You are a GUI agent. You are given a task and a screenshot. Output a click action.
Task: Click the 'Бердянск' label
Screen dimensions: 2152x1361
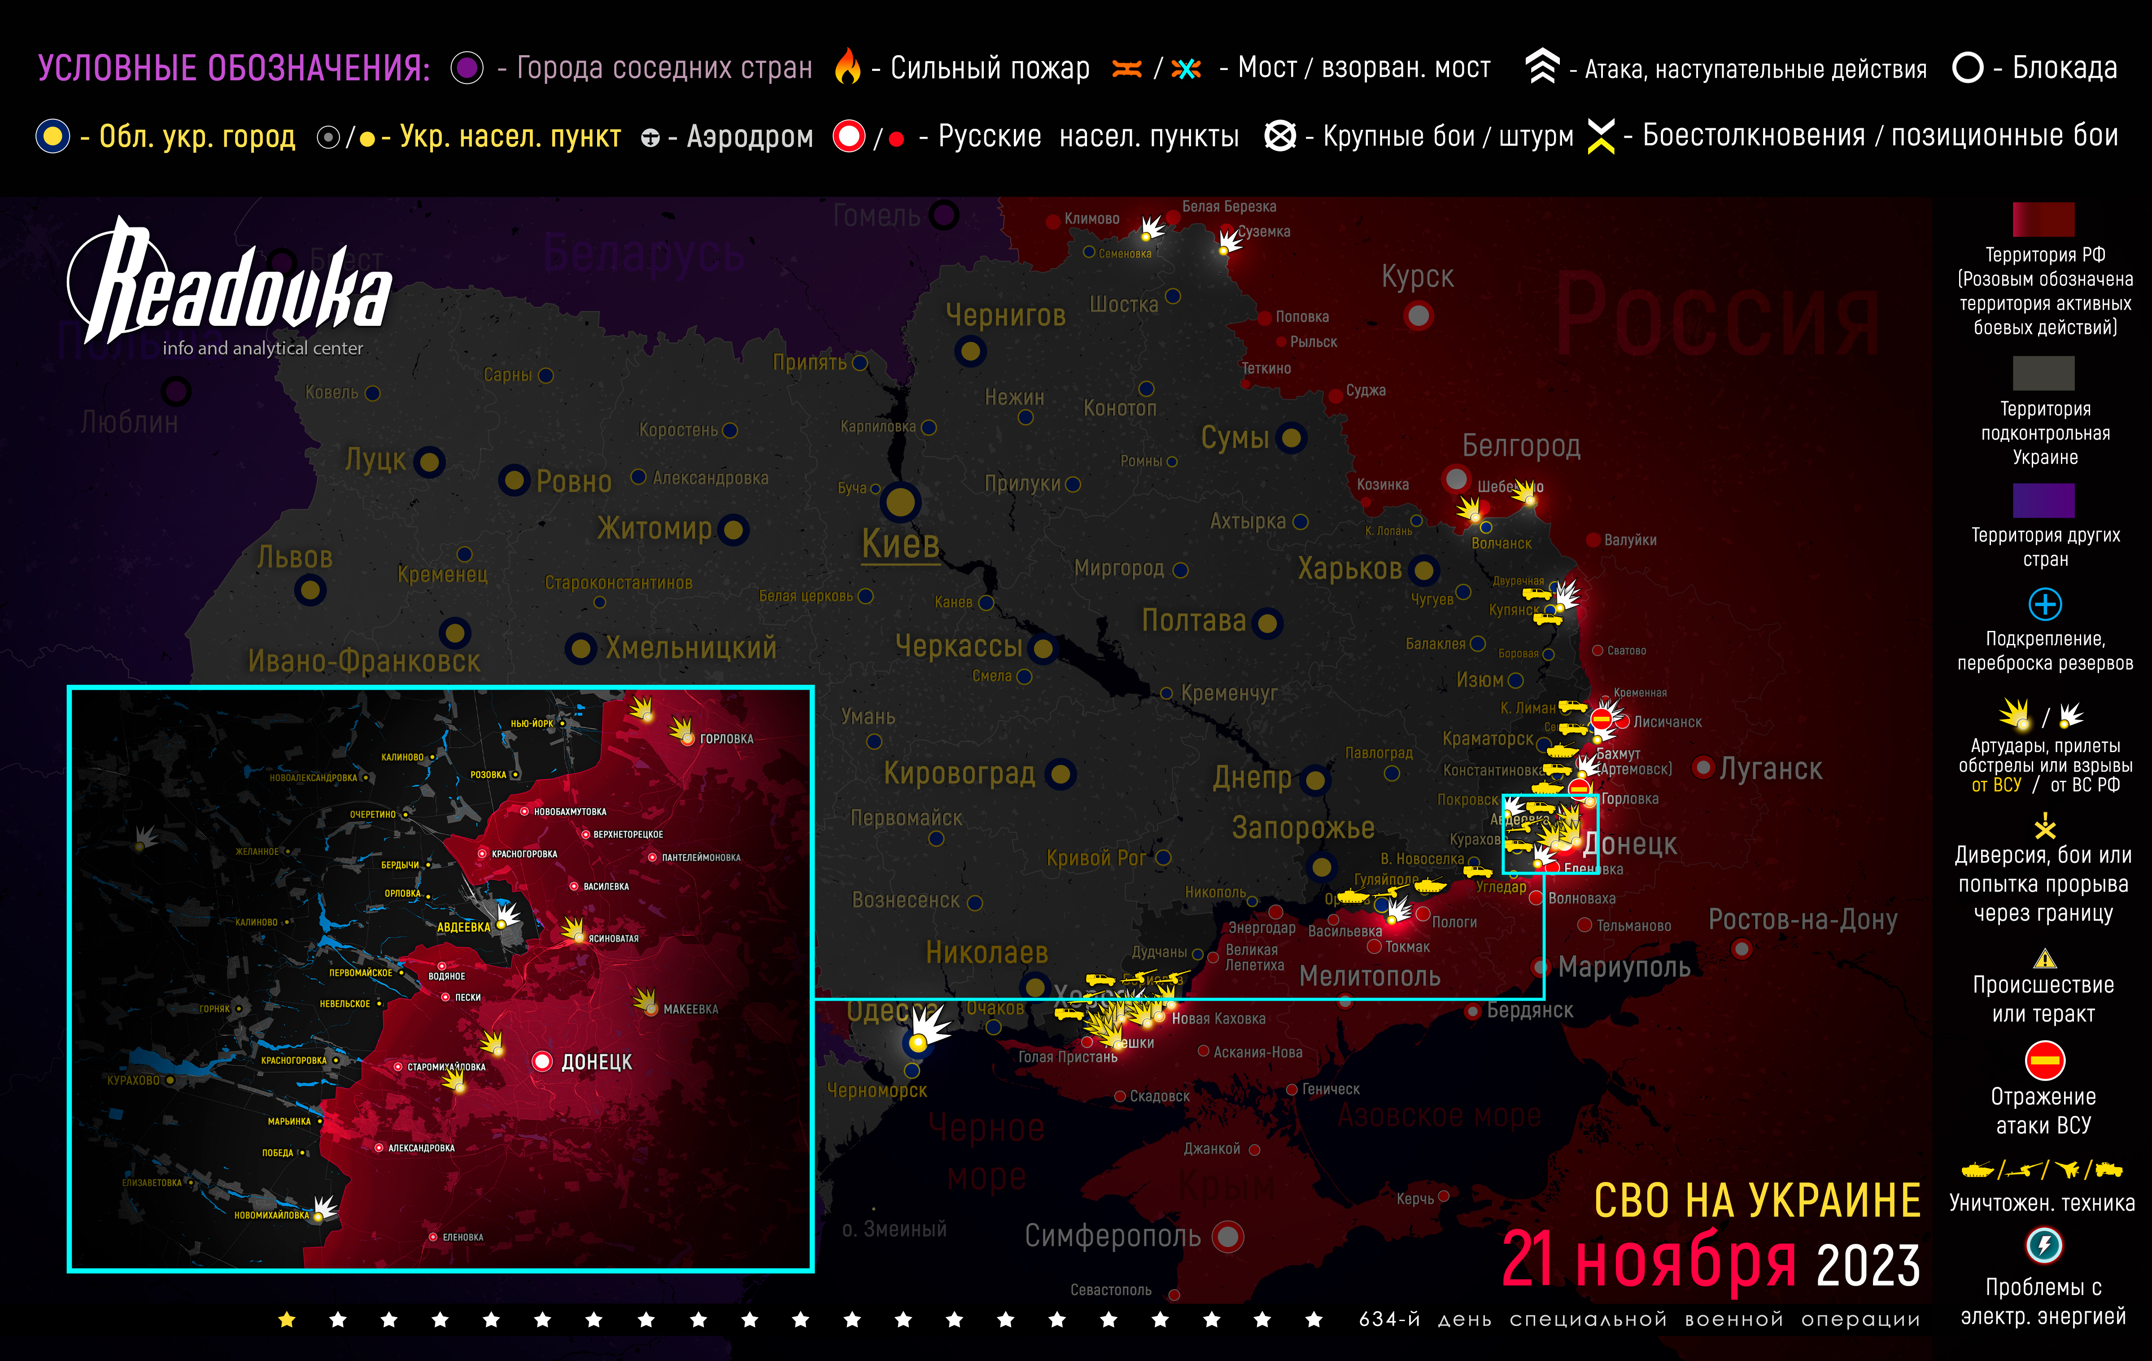(x=1530, y=1011)
